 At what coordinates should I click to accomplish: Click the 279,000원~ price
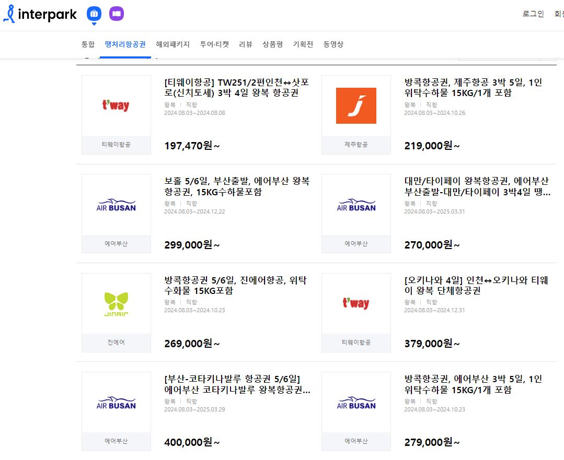(432, 442)
